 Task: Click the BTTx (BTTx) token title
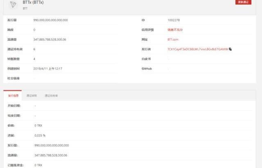pyautogui.click(x=33, y=2)
